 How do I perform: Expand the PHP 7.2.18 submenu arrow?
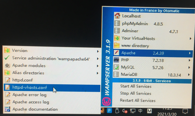(190, 60)
